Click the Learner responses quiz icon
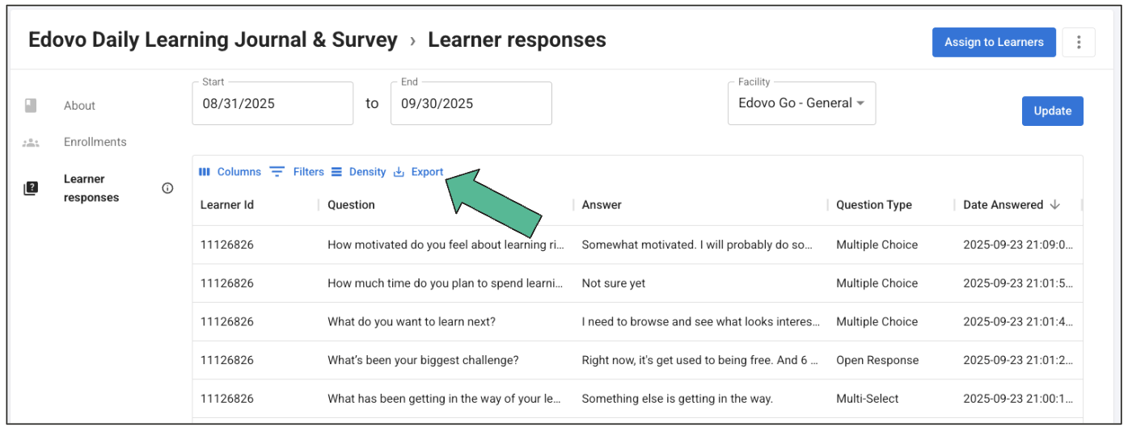This screenshot has width=1132, height=431. [x=31, y=188]
